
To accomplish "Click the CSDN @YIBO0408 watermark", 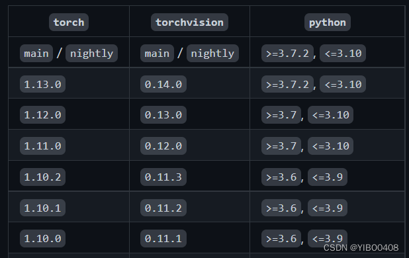I will point(361,247).
